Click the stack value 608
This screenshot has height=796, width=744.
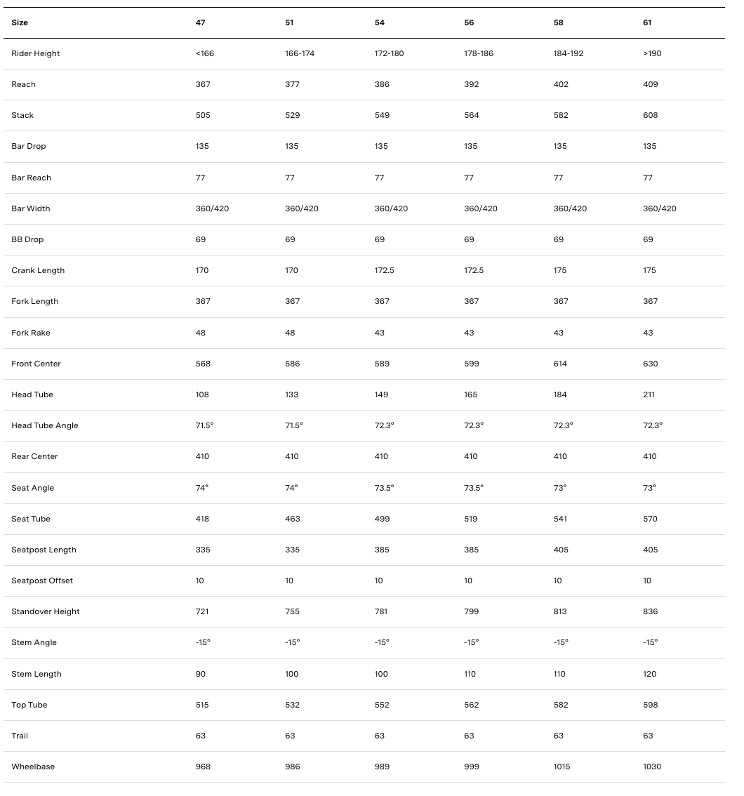tap(651, 115)
